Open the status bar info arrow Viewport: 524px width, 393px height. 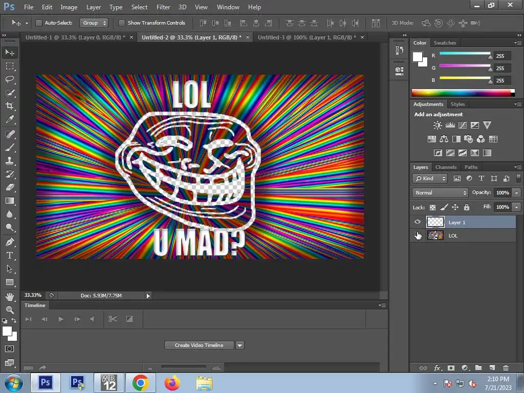coord(148,295)
